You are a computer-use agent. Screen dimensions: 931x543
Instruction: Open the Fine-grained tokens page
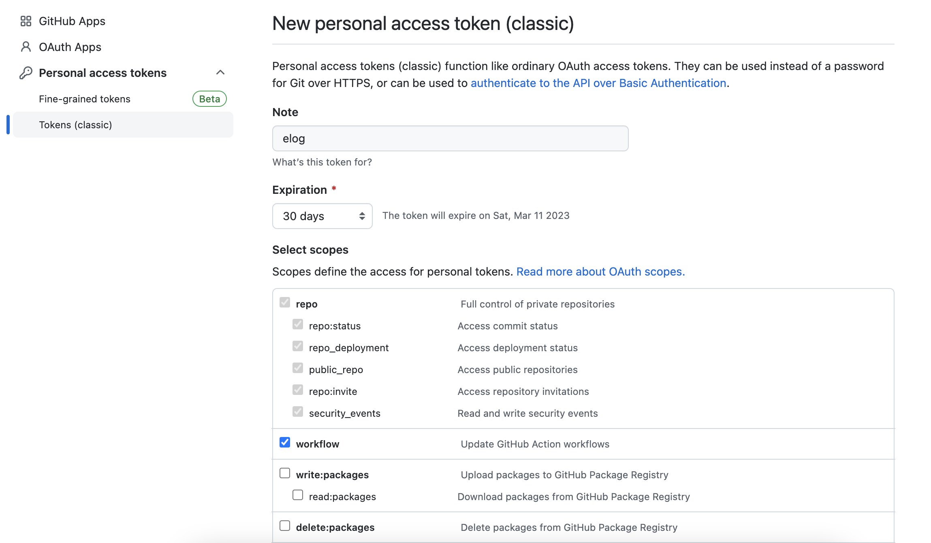coord(85,99)
